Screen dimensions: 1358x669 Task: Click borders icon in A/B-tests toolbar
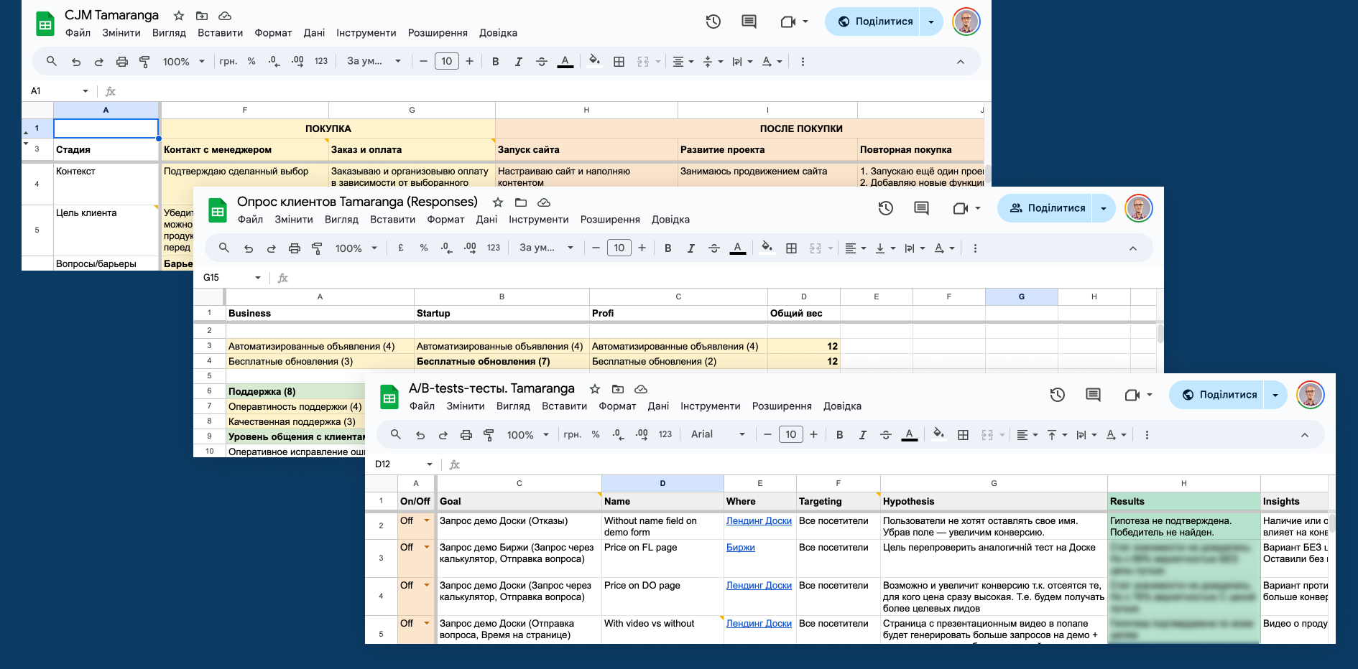point(963,435)
